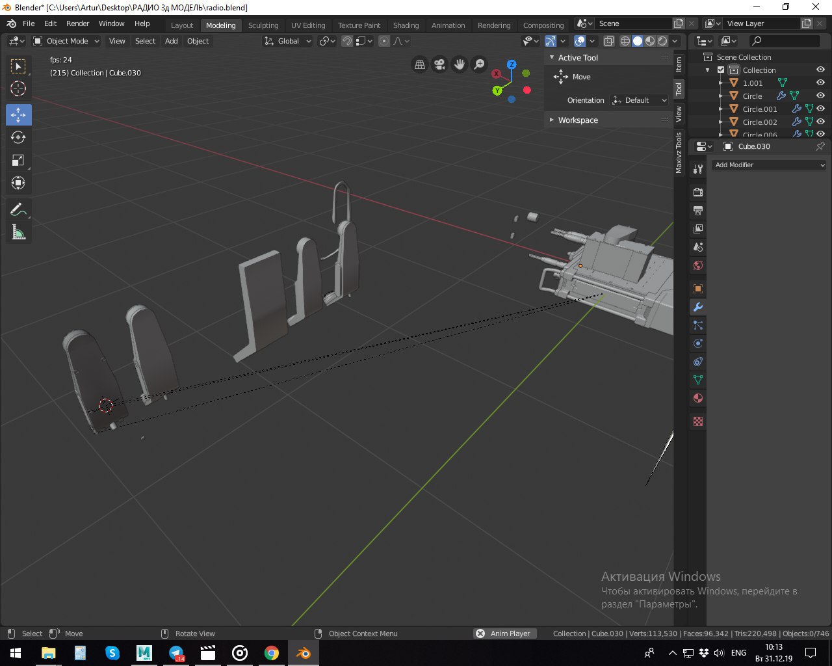832x666 pixels.
Task: Open the Orientation Default dropdown
Action: [640, 100]
